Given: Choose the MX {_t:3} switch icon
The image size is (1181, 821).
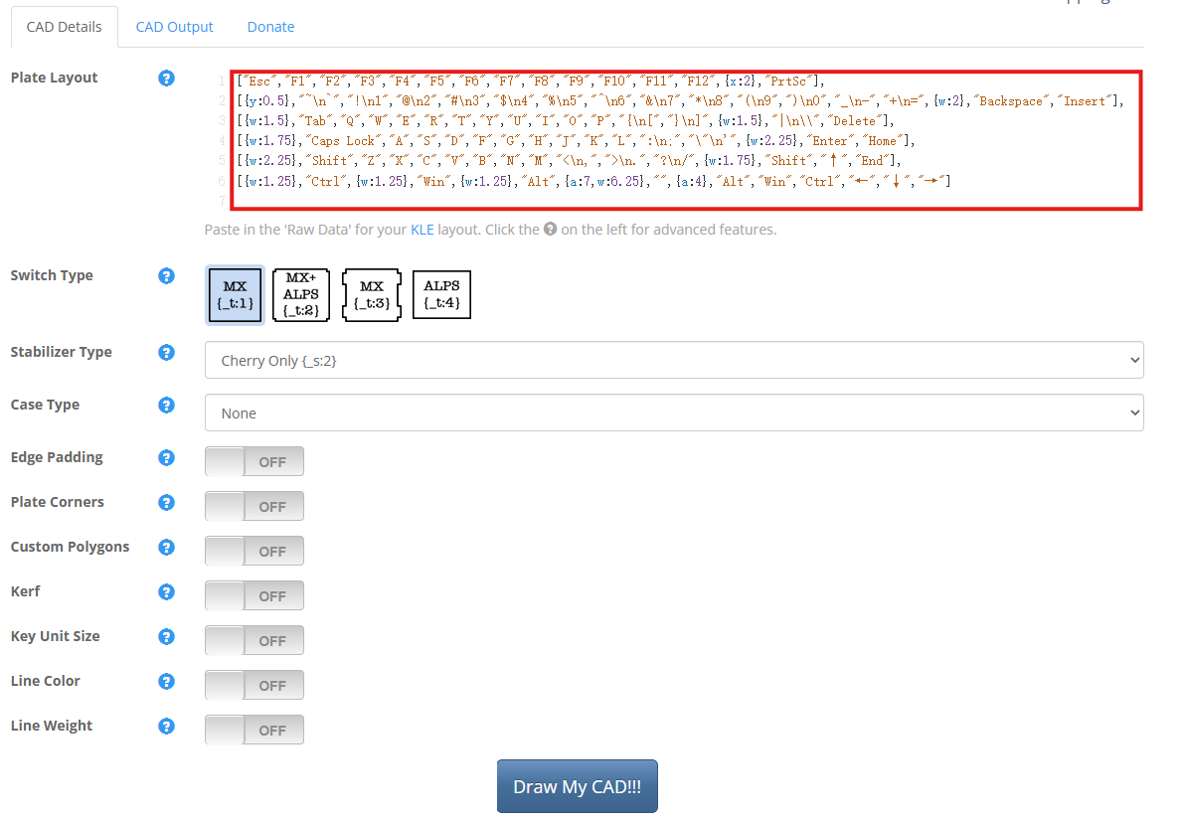Looking at the screenshot, I should 371,295.
